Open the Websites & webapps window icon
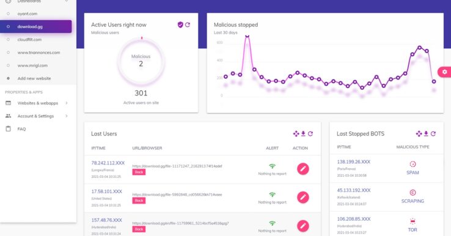This screenshot has height=236, width=451. 8,103
